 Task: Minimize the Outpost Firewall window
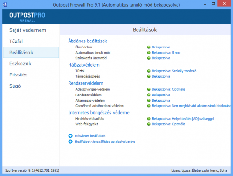point(205,4)
